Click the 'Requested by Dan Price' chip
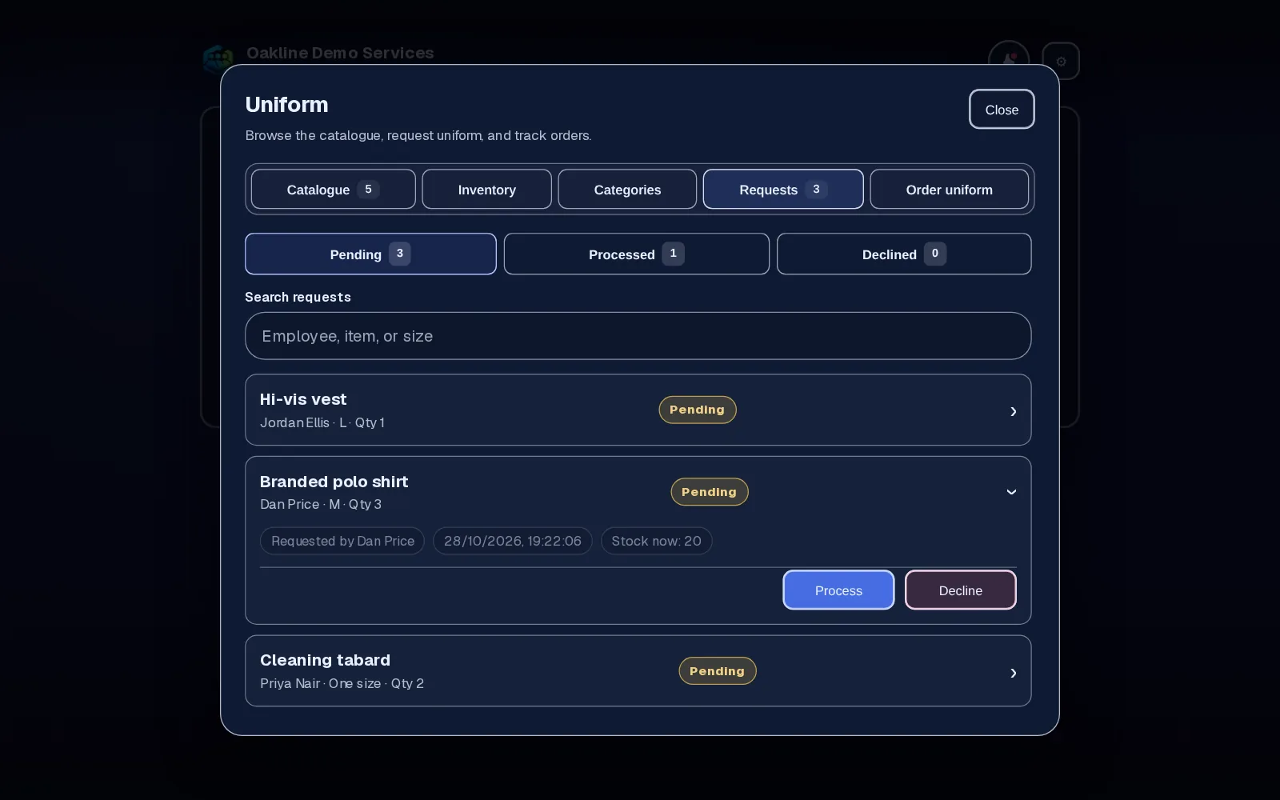1280x800 pixels. click(x=342, y=541)
